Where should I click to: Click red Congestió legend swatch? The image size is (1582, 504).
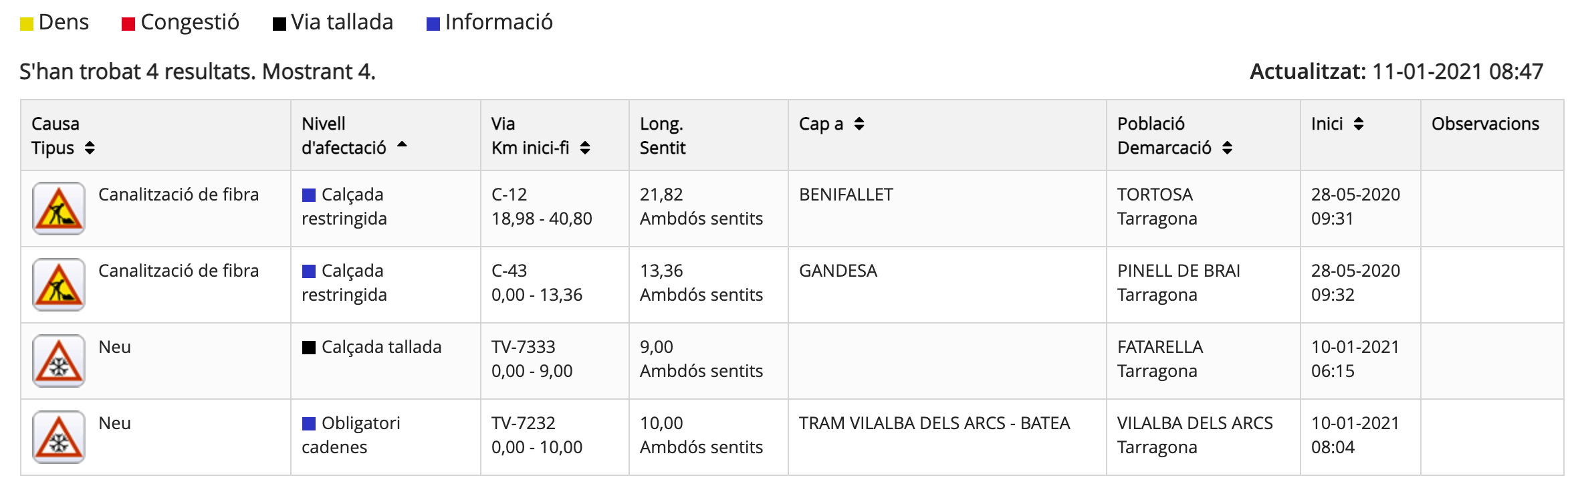pyautogui.click(x=128, y=25)
